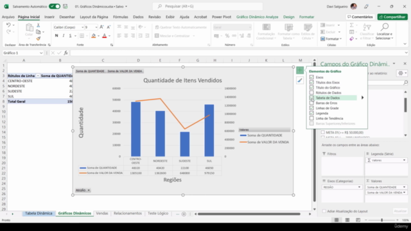Uncheck Título do Gráfico checkbox

[x=311, y=87]
